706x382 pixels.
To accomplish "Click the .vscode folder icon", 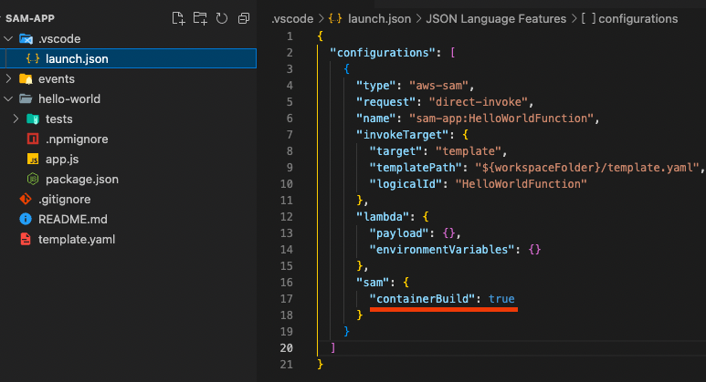I will pos(26,38).
